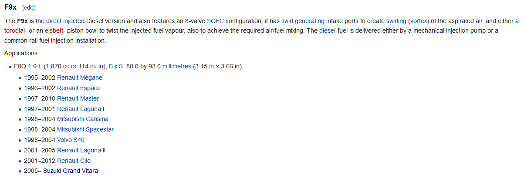Follow the diesel link in diesel-fuel
The height and width of the screenshot is (182, 524).
328,31
